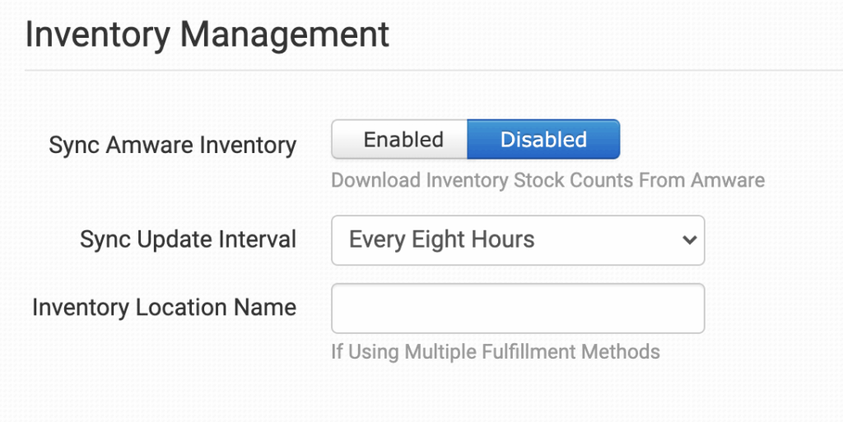
Task: Click the word "Hours" in the interval dropdown
Action: 502,240
